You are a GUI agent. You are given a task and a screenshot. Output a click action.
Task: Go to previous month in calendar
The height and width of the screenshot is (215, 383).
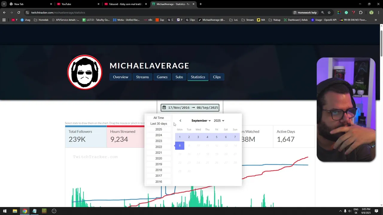tap(180, 121)
